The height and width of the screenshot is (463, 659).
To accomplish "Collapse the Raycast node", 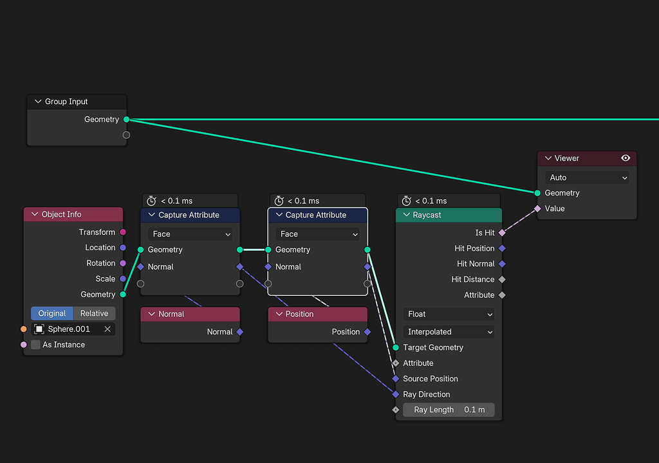I will [407, 215].
